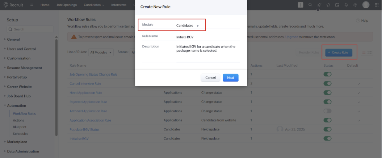This screenshot has height=158, width=382.
Task: Select Blueprint under Automation
Action: (20, 127)
